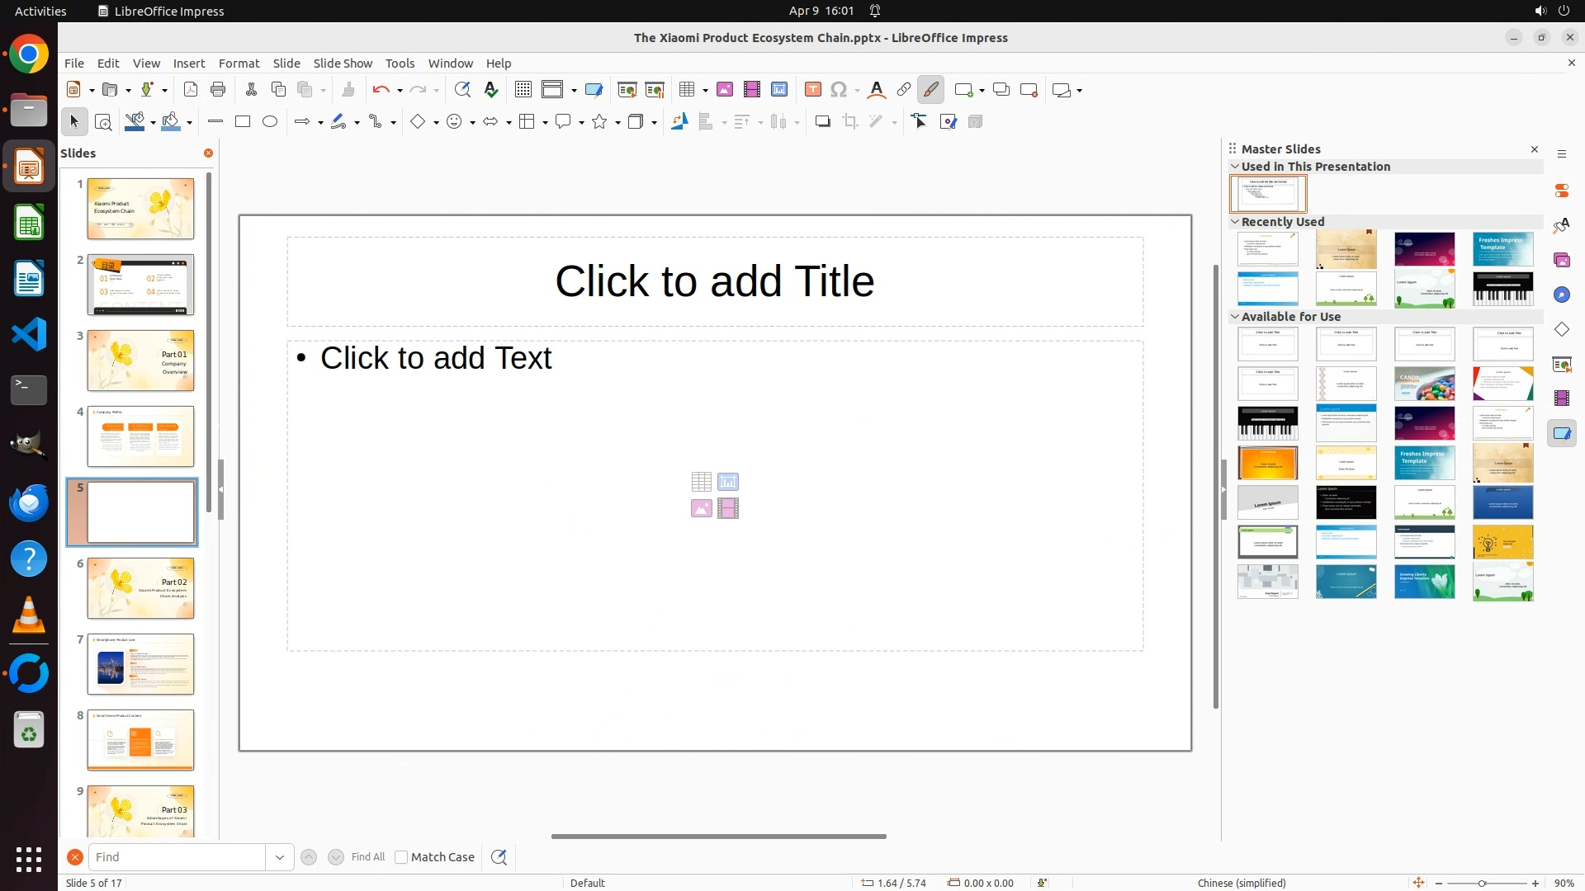
Task: Click the zoom slider in the status bar
Action: pyautogui.click(x=1482, y=883)
